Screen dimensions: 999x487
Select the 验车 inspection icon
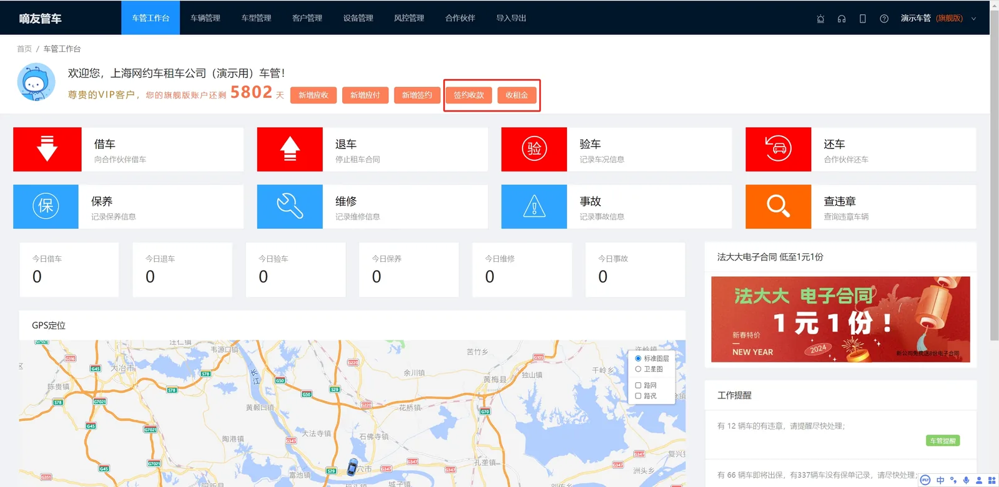534,149
